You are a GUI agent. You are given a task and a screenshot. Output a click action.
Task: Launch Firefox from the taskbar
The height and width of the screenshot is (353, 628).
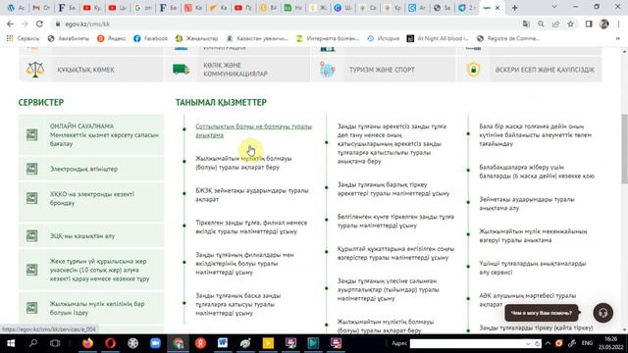[87, 343]
